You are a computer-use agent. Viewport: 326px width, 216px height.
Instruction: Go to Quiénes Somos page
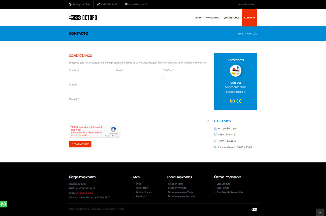[x=231, y=18]
